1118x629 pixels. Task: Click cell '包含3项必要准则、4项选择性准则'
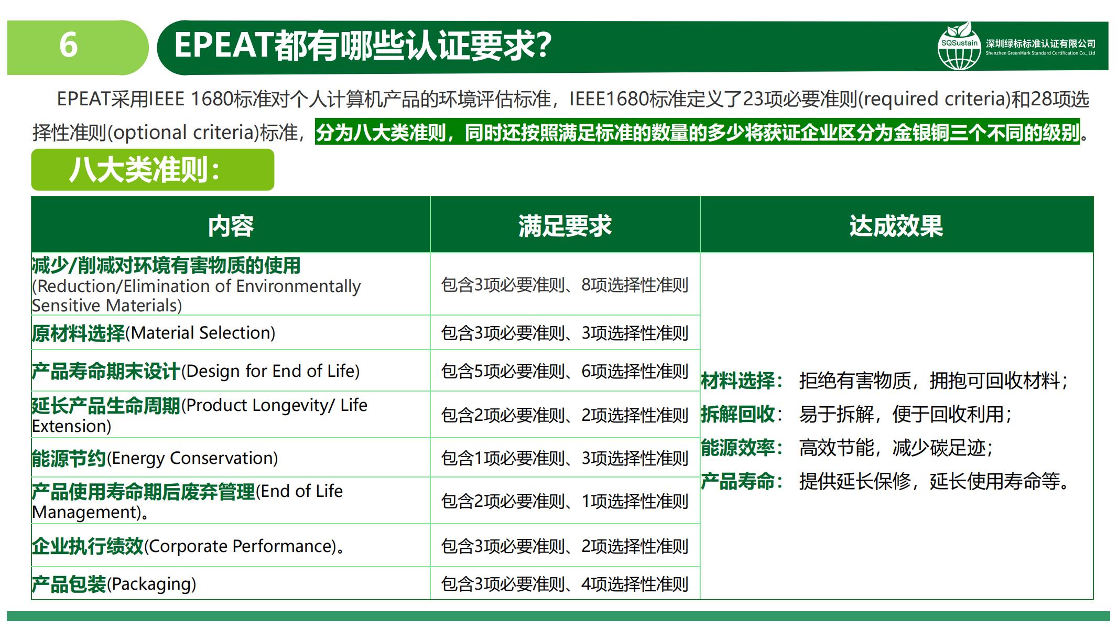click(565, 584)
